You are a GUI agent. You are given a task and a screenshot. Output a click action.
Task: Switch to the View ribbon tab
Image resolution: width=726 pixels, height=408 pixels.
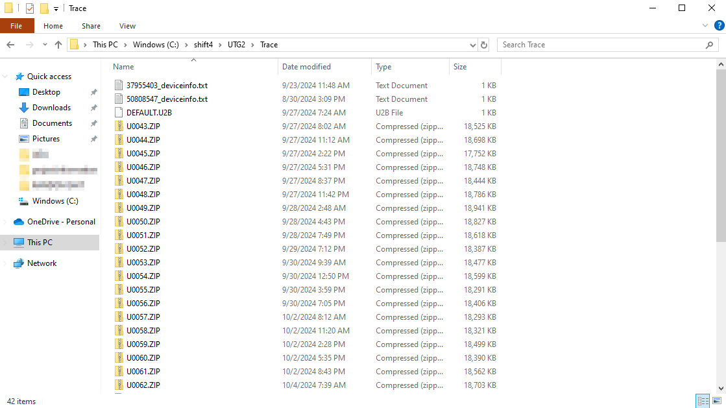(x=127, y=26)
